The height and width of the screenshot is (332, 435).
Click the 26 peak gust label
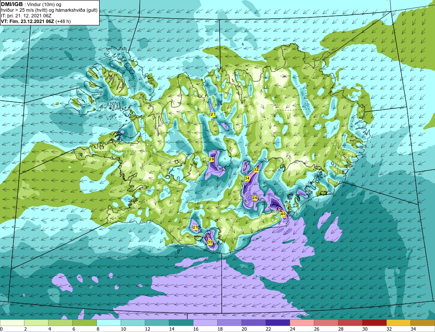(x=255, y=198)
